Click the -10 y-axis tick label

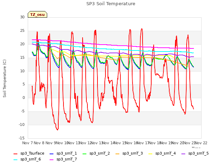click(x=22, y=125)
